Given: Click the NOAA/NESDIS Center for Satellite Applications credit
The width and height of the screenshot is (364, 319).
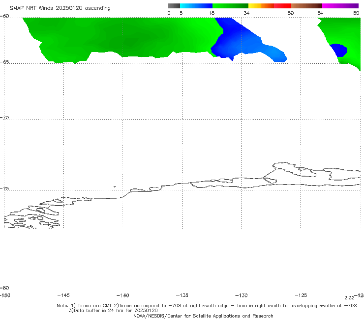Looking at the screenshot, I should tap(203, 316).
